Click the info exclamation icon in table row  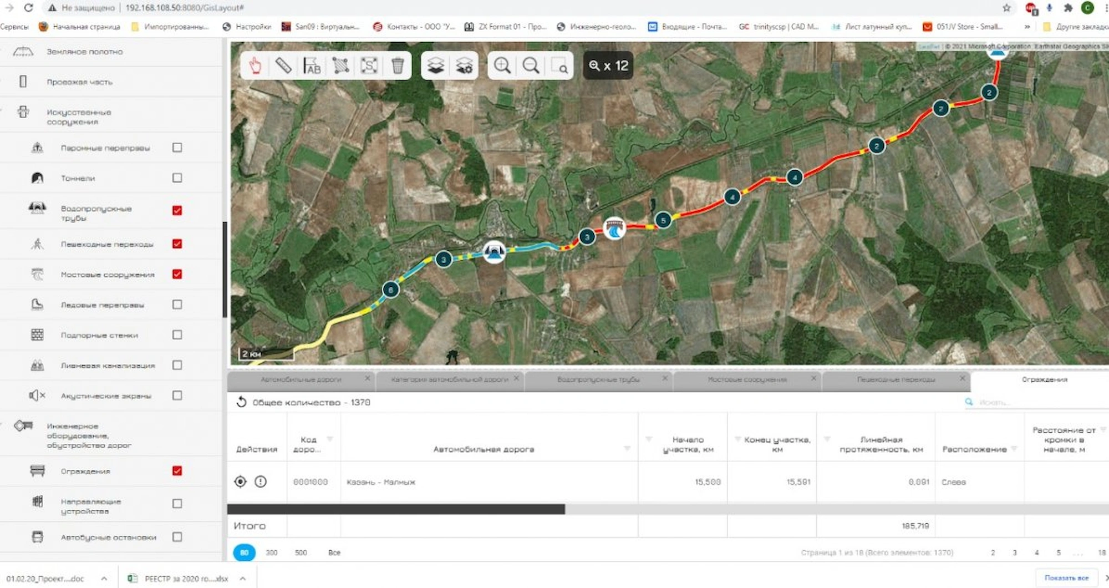(x=261, y=481)
